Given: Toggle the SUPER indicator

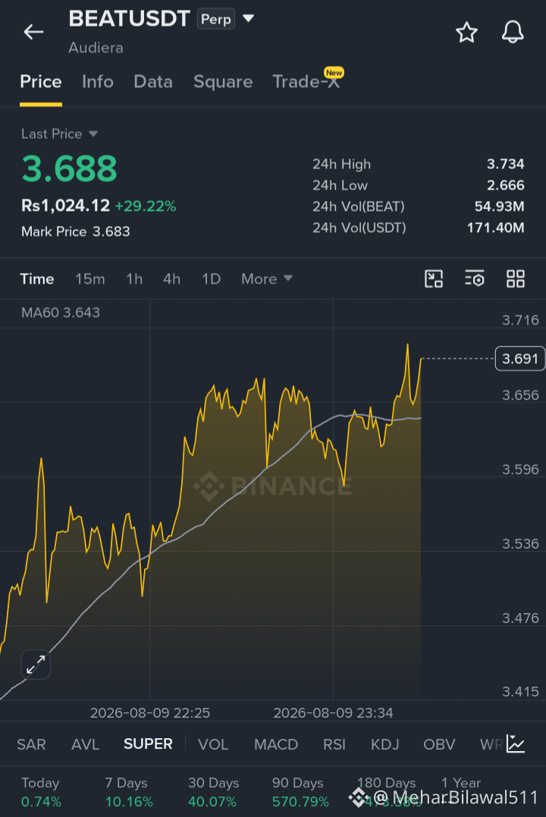Looking at the screenshot, I should click(x=148, y=743).
